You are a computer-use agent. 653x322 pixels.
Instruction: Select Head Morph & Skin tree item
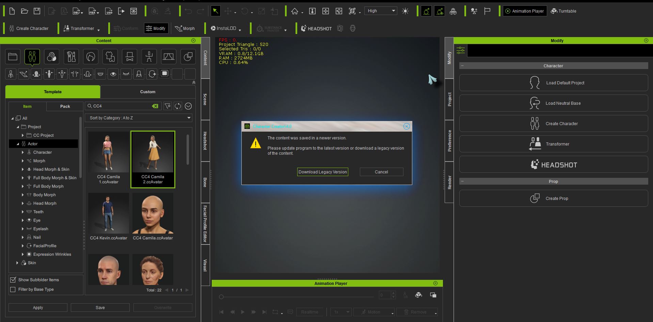[51, 169]
